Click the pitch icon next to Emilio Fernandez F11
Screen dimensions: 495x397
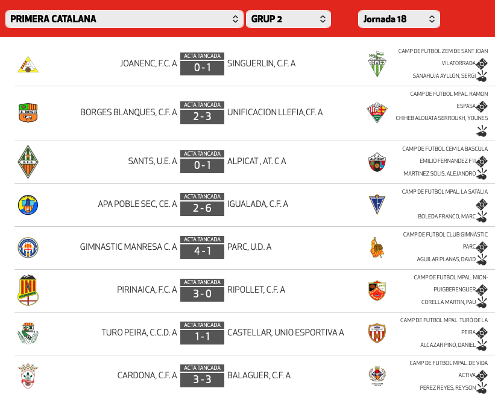482,161
